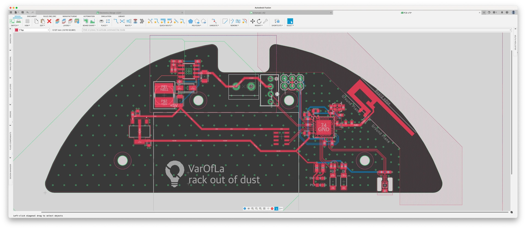Toggle the selection mode button in bottom bar
The width and height of the screenshot is (526, 229).
tap(276, 209)
